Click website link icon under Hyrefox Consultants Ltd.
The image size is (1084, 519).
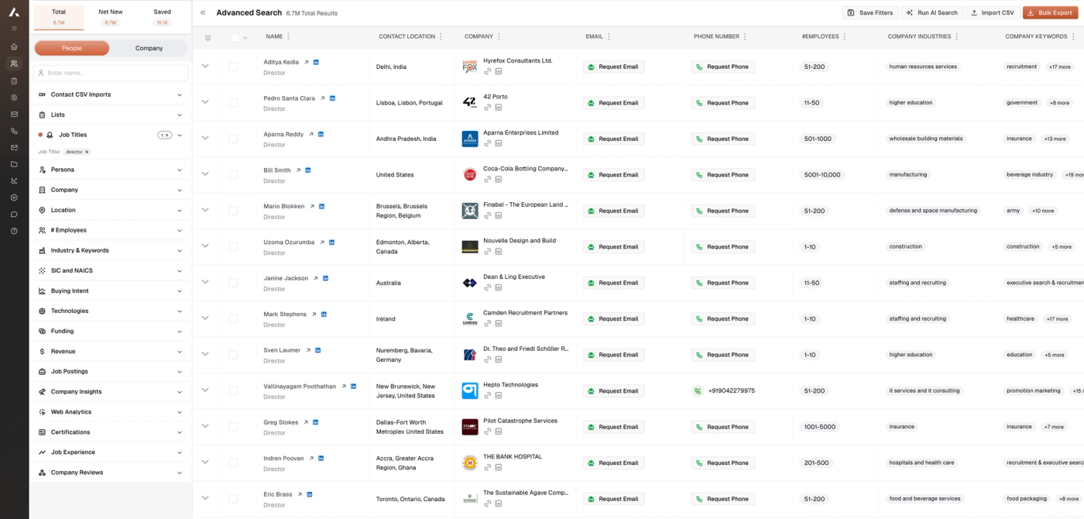[488, 71]
